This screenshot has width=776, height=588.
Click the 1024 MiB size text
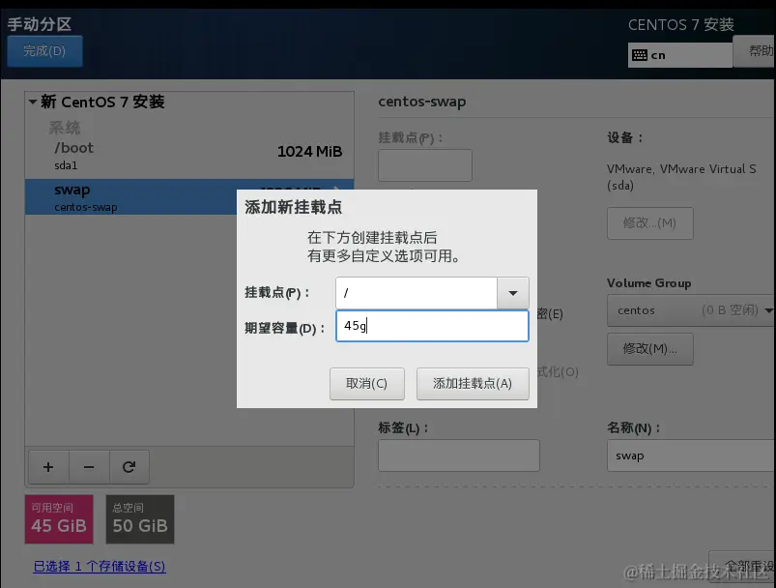click(310, 152)
